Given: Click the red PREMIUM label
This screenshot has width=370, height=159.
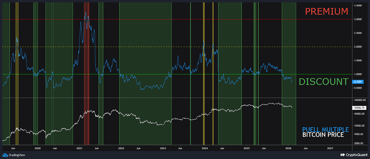Looking at the screenshot, I should (x=326, y=11).
